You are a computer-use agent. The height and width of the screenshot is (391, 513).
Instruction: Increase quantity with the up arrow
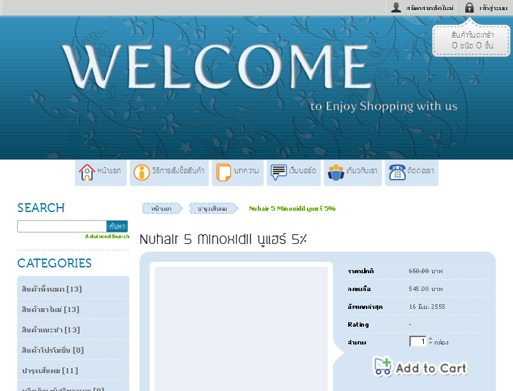[x=430, y=339]
